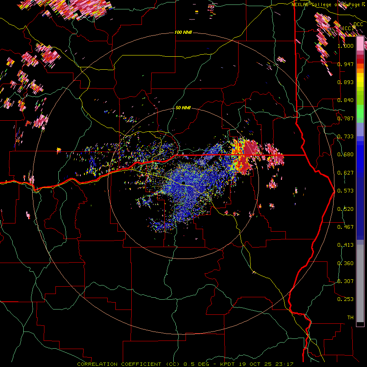Click the 0.733 legend value
367x367 pixels.
[345, 137]
